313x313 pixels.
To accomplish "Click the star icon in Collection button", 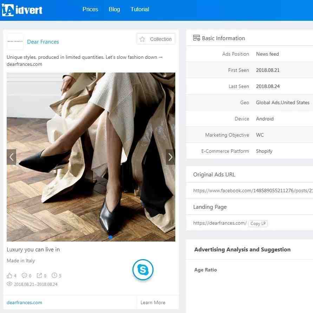I will [142, 39].
